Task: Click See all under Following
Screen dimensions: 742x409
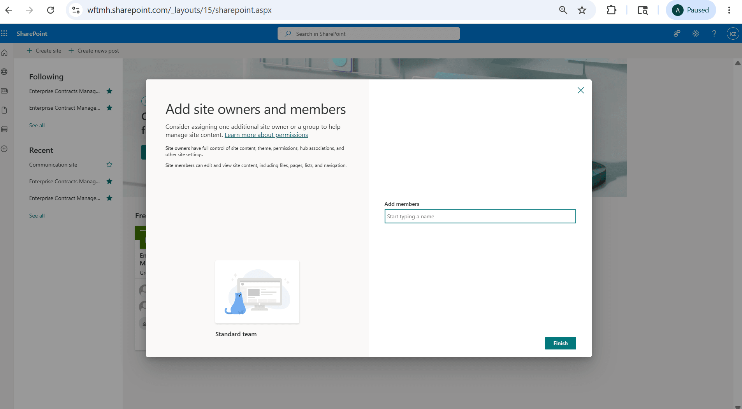Action: (37, 125)
